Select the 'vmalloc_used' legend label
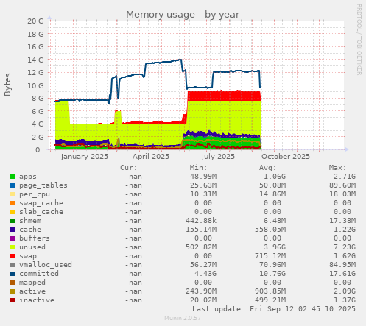 [x=46, y=265]
